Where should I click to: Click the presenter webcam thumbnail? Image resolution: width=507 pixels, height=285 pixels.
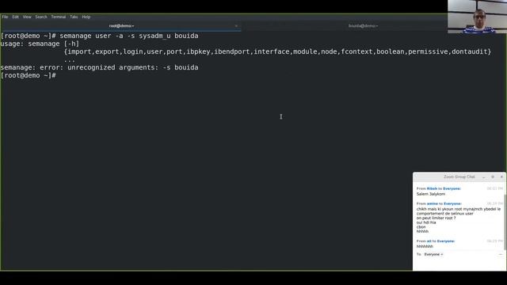[x=477, y=17]
